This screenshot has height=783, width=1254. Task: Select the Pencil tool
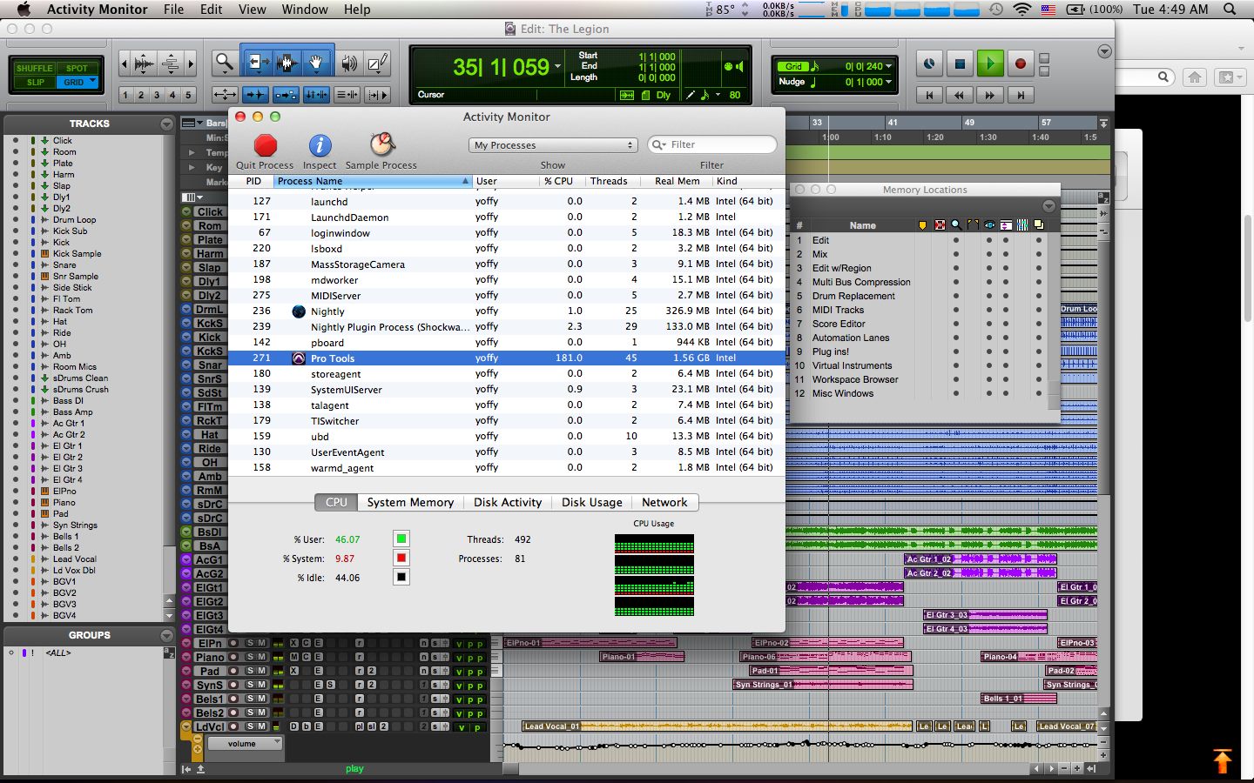[377, 63]
